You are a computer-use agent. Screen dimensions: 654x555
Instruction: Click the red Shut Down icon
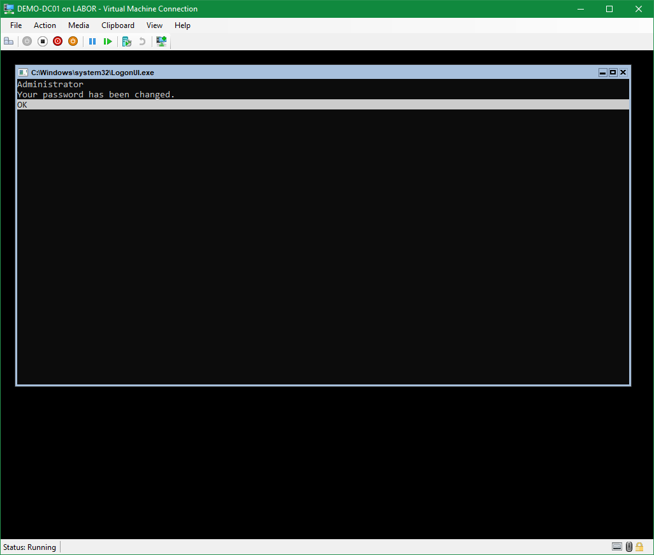tap(57, 41)
